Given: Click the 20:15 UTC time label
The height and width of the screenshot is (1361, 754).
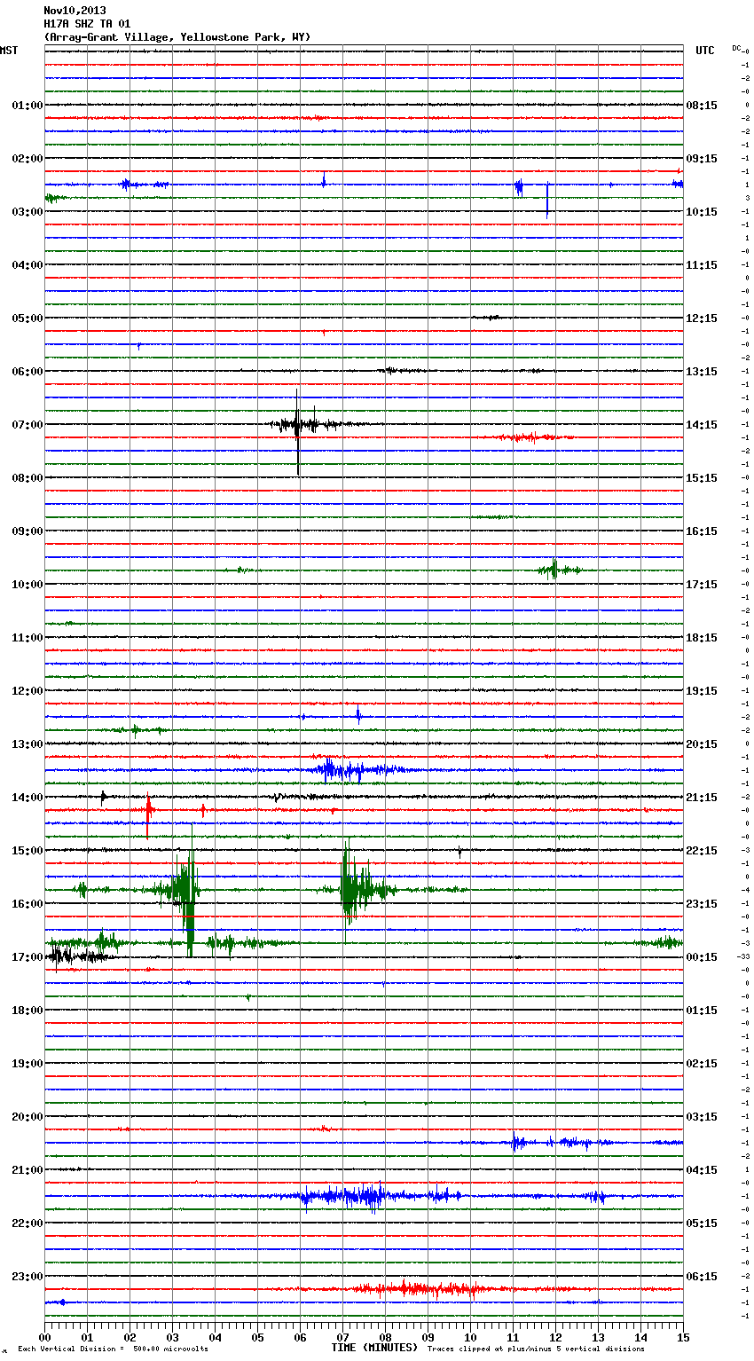Looking at the screenshot, I should click(702, 744).
